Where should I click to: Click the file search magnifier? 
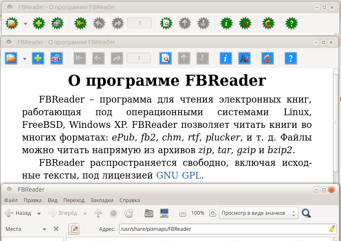(306, 213)
